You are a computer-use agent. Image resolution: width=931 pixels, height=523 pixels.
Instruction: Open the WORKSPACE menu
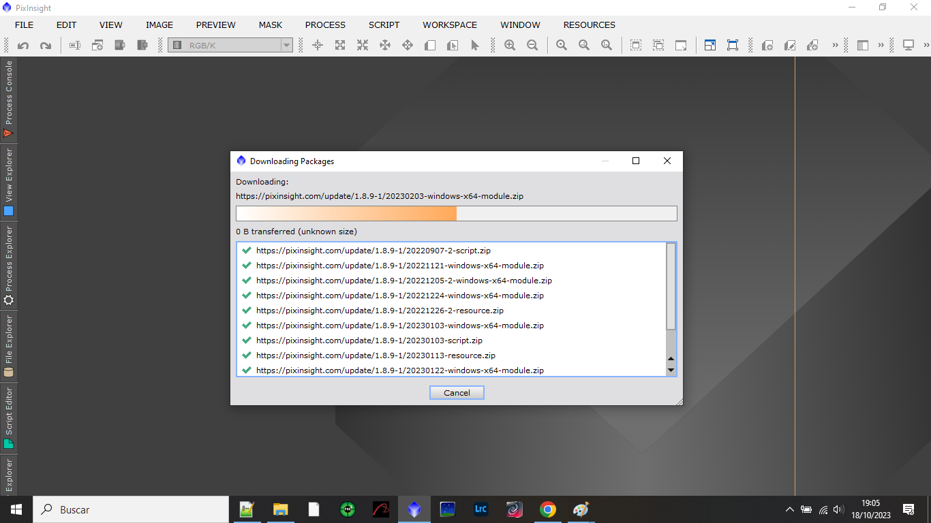tap(450, 25)
